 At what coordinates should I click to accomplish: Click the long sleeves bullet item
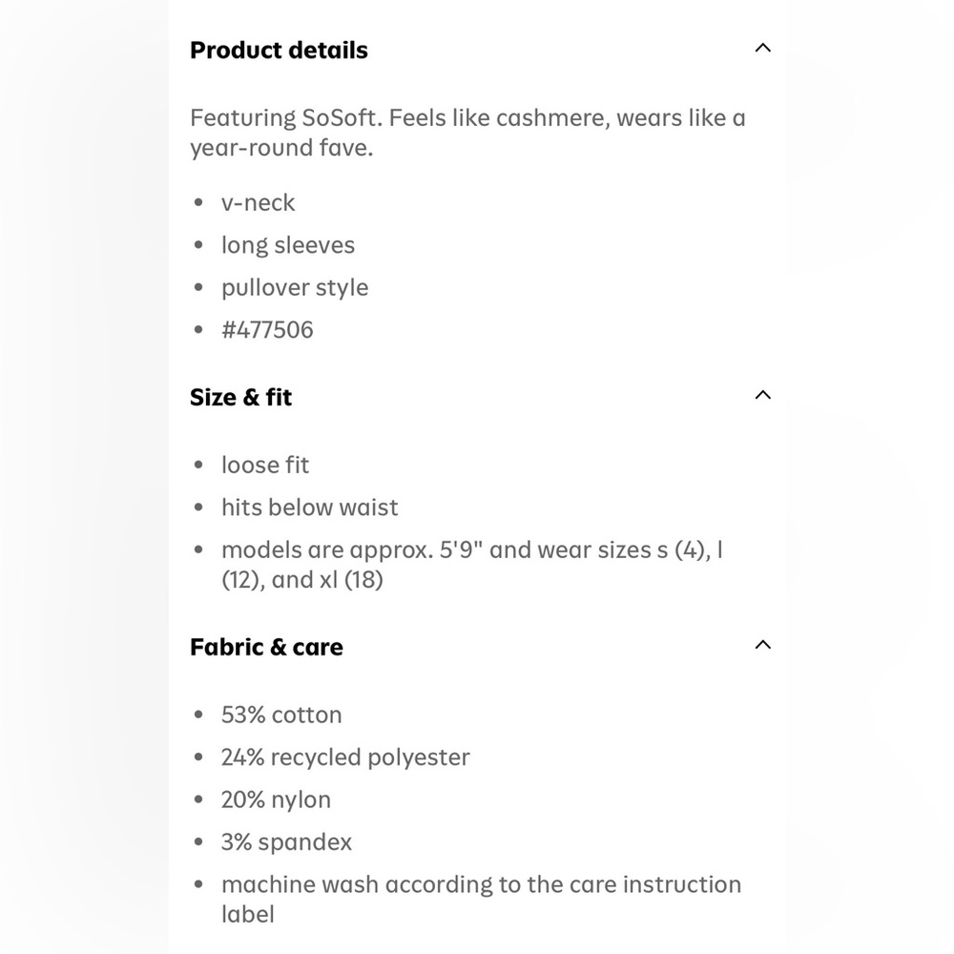(288, 245)
